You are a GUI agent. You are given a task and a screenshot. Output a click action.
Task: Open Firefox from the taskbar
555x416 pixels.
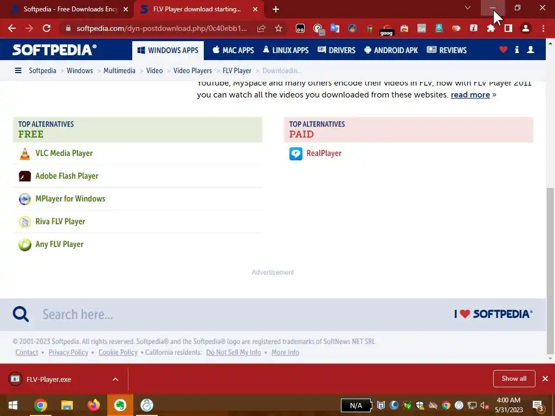pyautogui.click(x=93, y=405)
